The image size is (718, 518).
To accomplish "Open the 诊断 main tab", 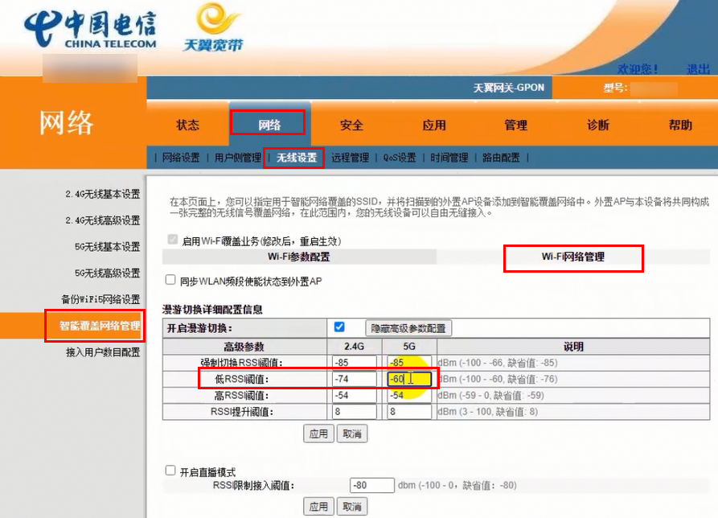I will click(597, 125).
